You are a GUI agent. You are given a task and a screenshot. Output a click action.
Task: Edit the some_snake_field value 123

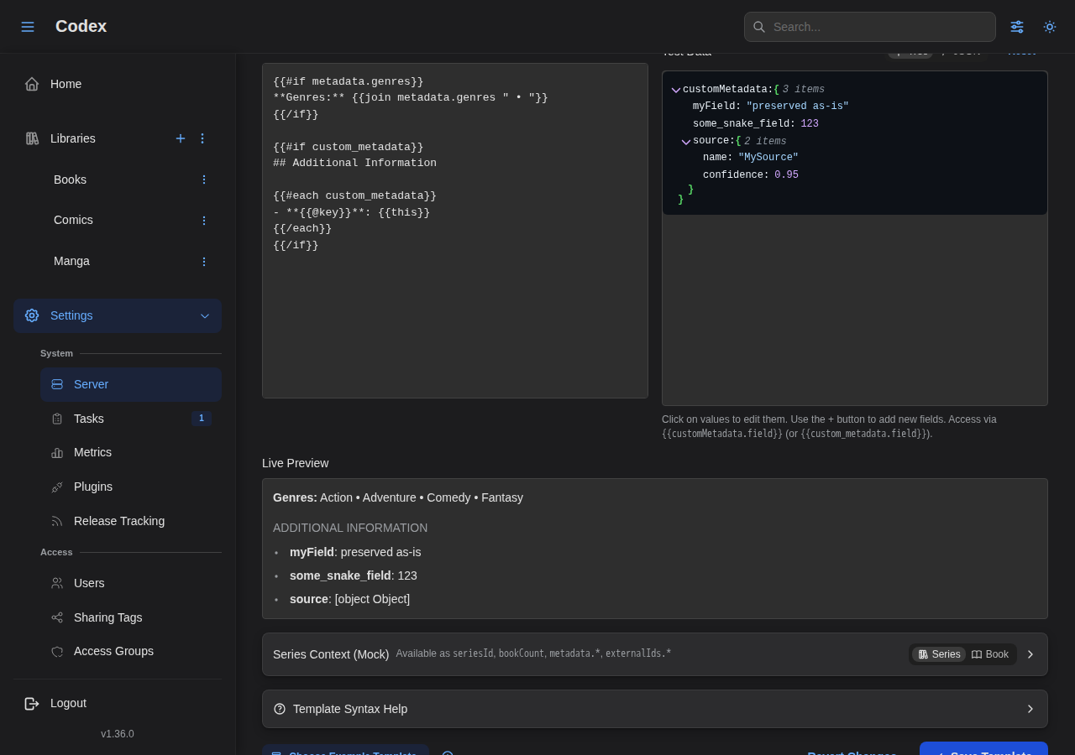810,124
